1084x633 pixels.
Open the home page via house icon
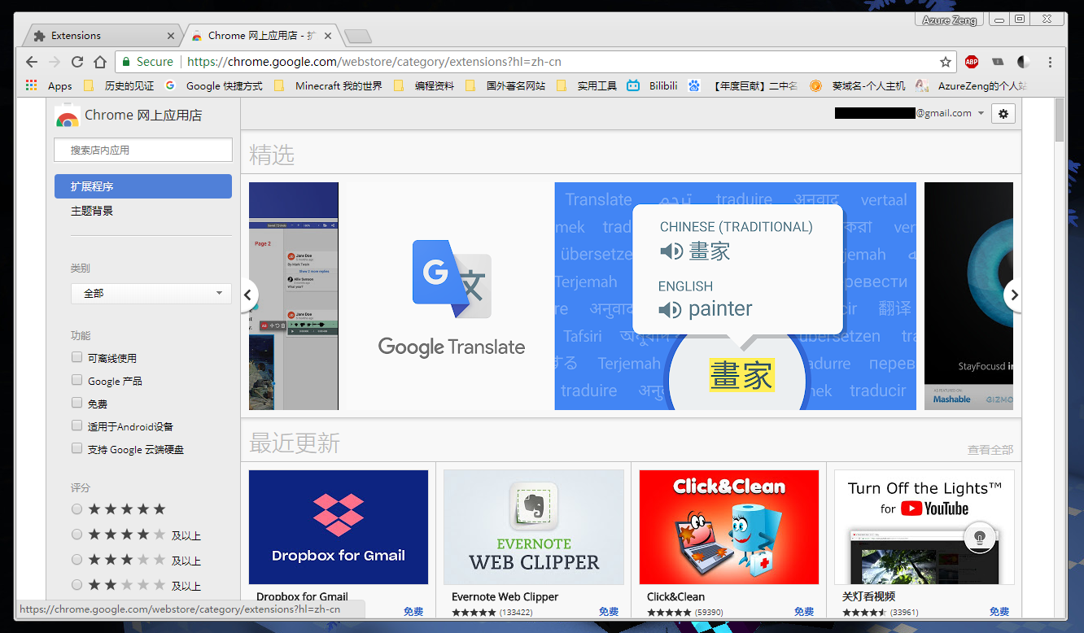pyautogui.click(x=100, y=62)
